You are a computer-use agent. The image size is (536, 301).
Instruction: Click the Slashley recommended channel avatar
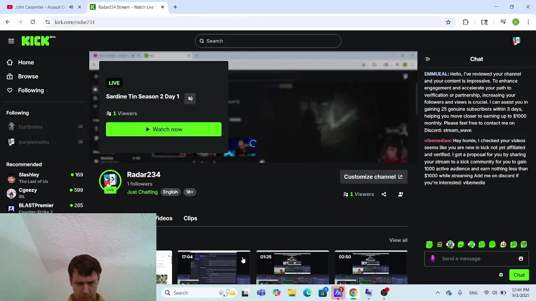click(12, 178)
